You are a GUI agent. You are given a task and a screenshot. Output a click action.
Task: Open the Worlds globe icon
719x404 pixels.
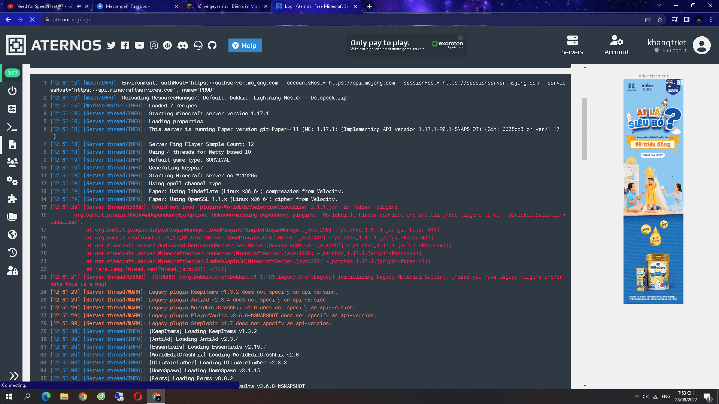(x=12, y=235)
